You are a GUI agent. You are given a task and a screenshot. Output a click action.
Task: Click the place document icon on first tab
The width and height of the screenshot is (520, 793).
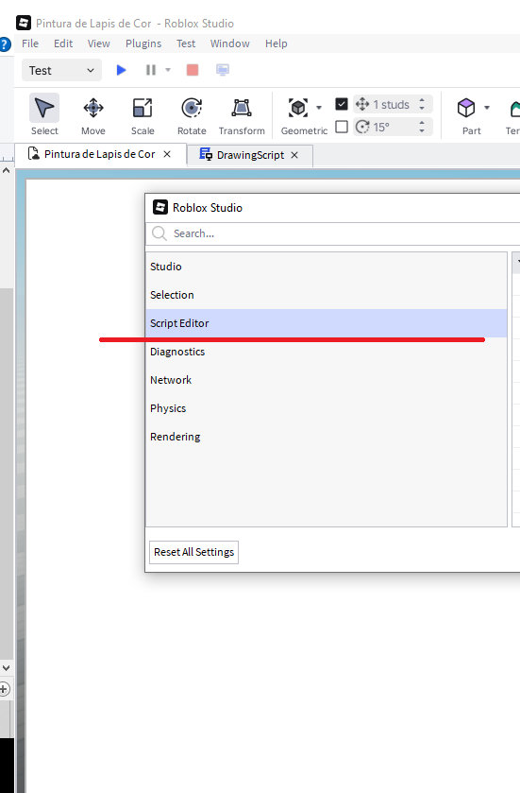click(33, 154)
